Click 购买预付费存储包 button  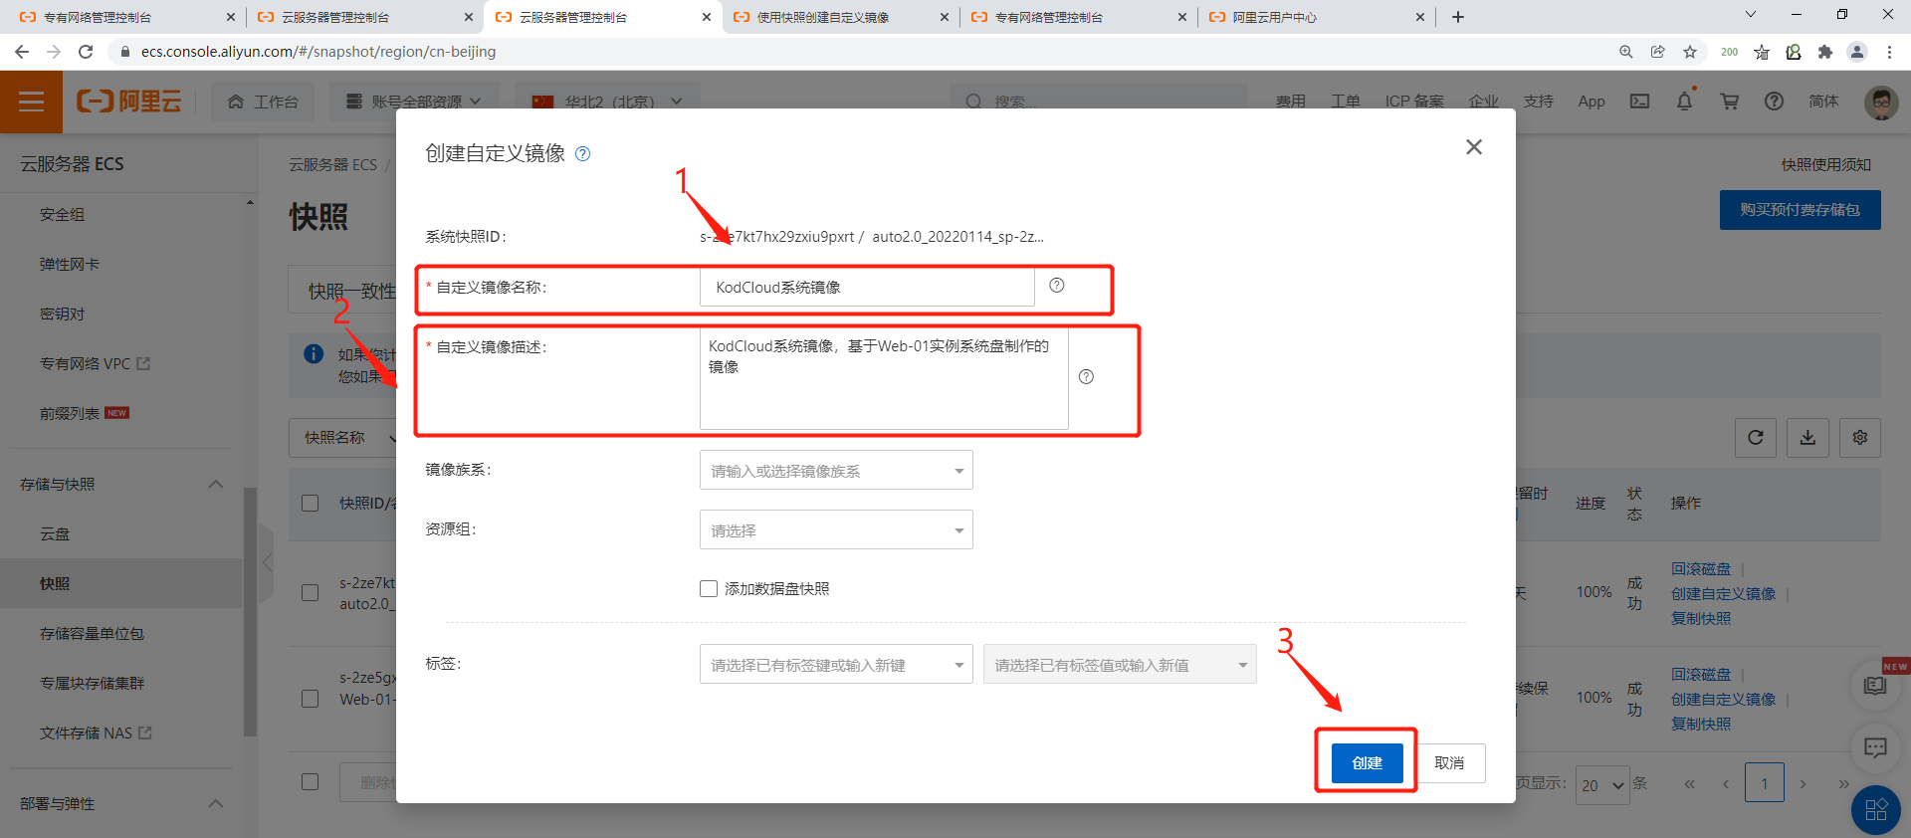pos(1800,210)
